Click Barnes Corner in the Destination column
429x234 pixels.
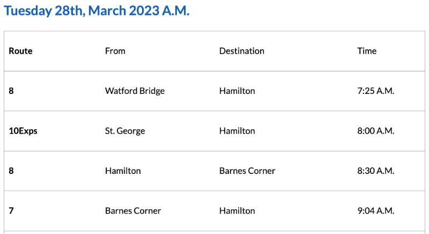tap(247, 171)
